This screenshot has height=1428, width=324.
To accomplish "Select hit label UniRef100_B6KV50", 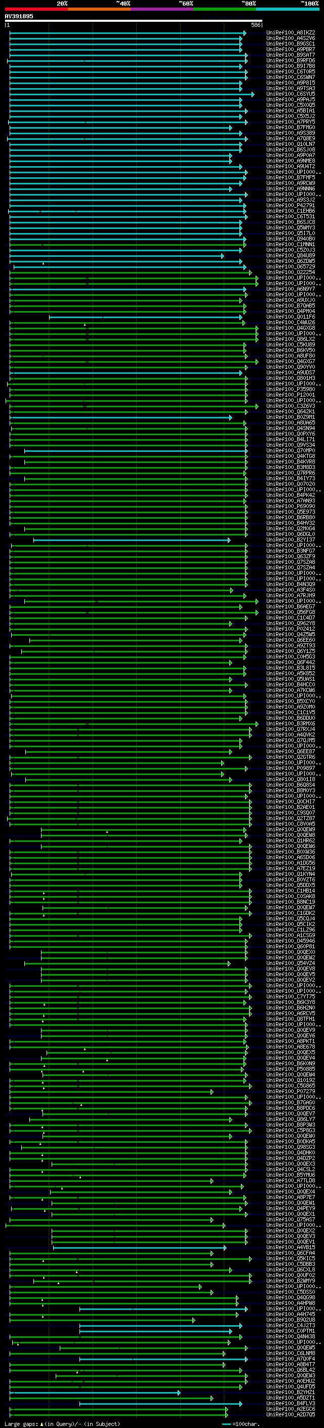I will click(x=291, y=351).
